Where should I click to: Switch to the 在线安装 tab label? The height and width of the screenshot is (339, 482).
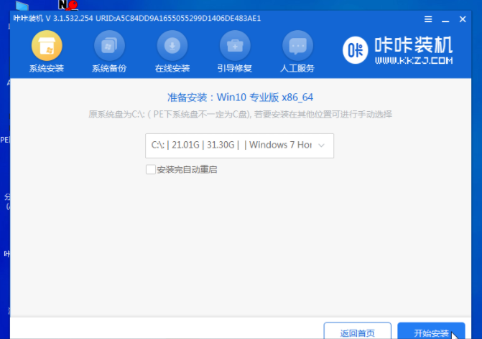point(172,69)
